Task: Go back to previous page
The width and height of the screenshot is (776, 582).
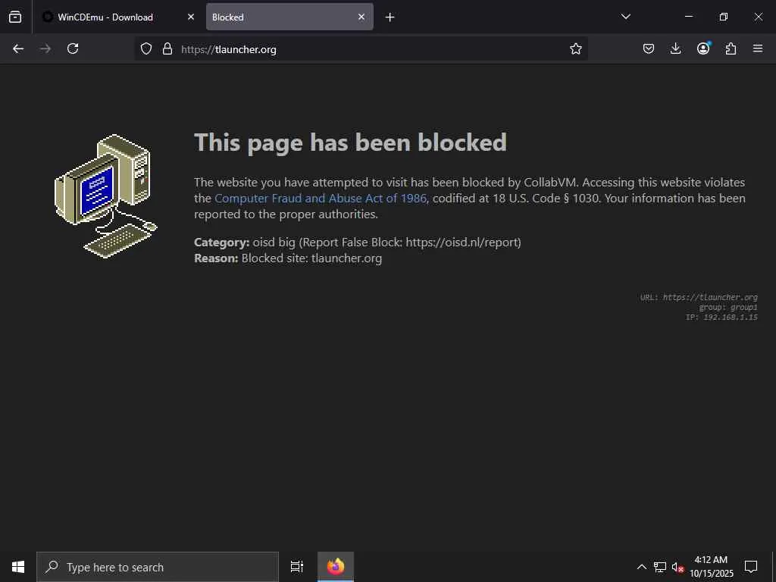Action: click(18, 48)
